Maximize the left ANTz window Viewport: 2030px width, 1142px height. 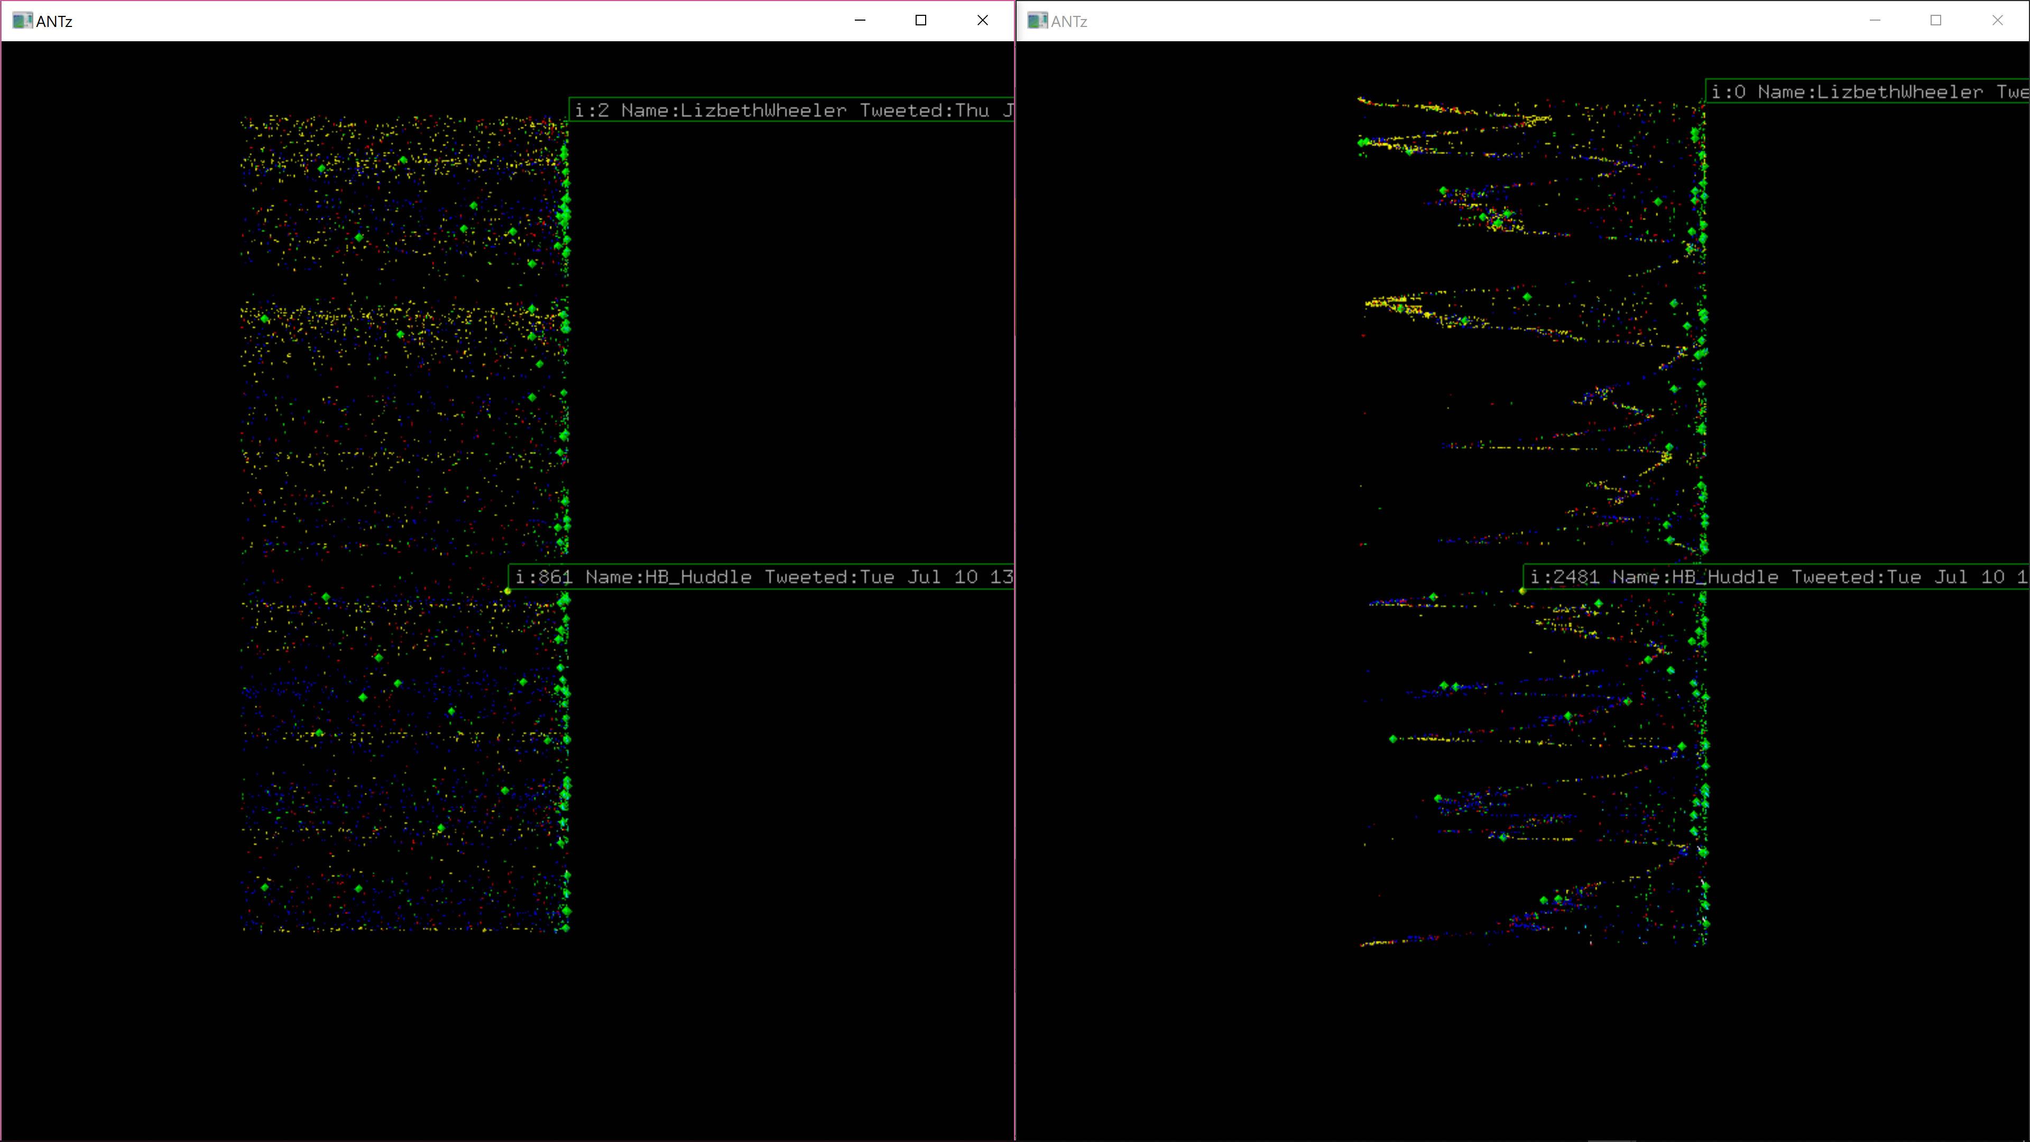pos(920,21)
